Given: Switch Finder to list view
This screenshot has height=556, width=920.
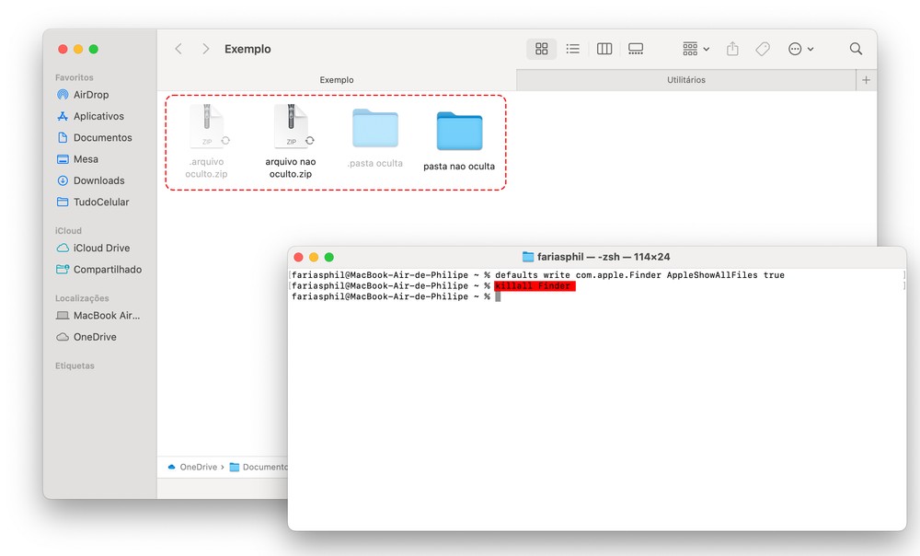Looking at the screenshot, I should coord(572,49).
